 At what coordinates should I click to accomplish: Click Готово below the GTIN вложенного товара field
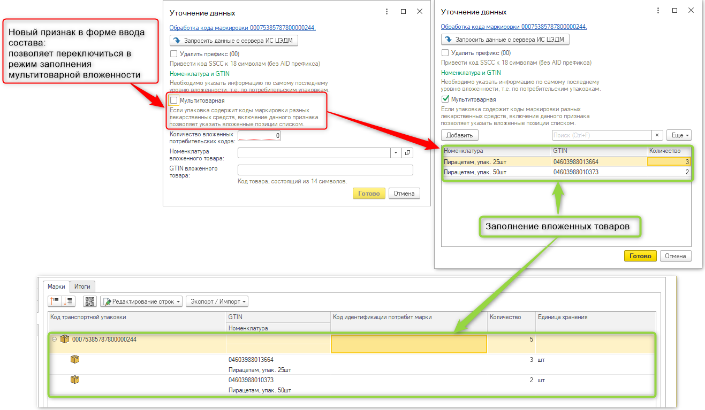[369, 194]
